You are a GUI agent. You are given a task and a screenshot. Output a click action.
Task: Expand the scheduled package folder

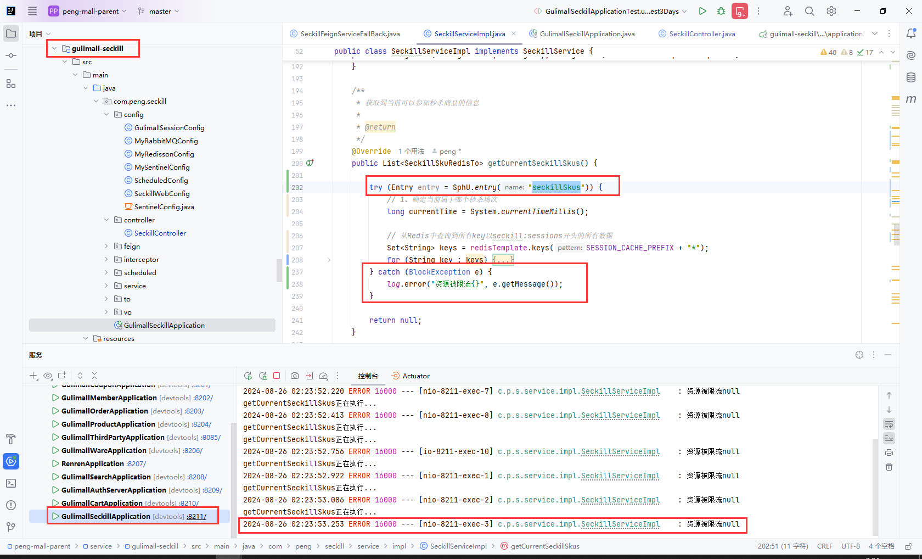pyautogui.click(x=106, y=272)
